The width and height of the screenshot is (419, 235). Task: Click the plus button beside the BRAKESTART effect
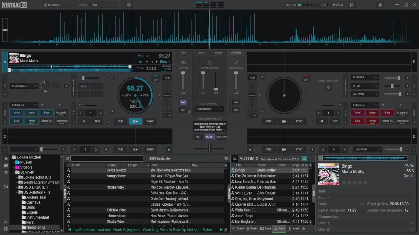coord(66,86)
